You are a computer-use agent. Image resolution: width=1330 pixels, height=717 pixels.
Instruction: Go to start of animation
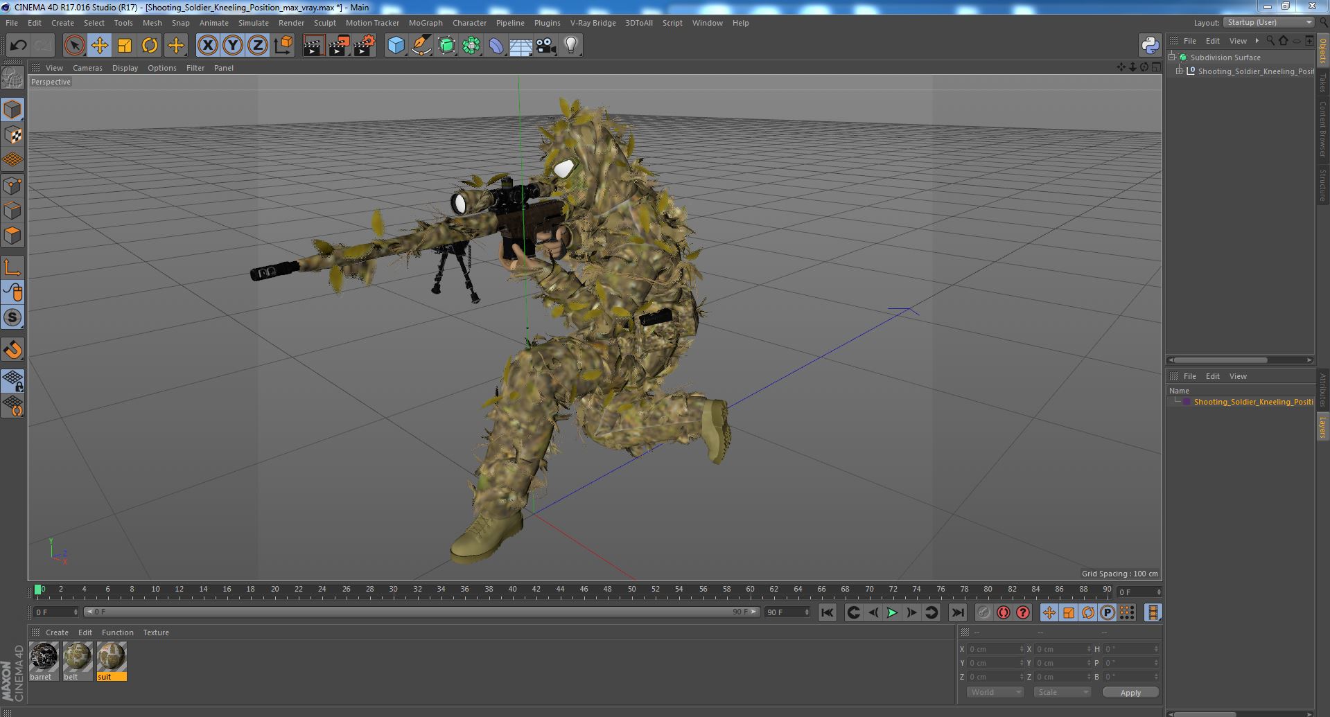(x=828, y=612)
